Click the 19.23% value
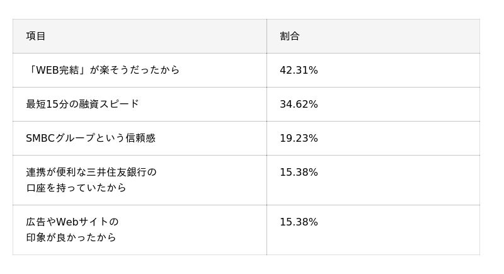This screenshot has width=504, height=274. point(299,139)
